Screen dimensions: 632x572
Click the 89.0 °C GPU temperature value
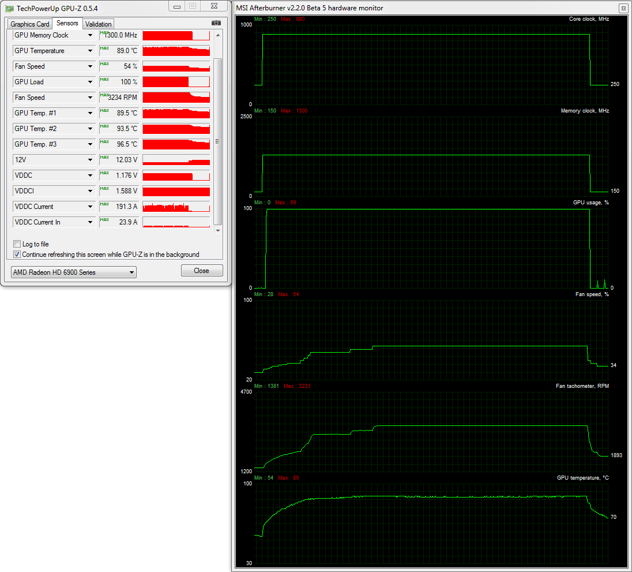click(x=127, y=51)
